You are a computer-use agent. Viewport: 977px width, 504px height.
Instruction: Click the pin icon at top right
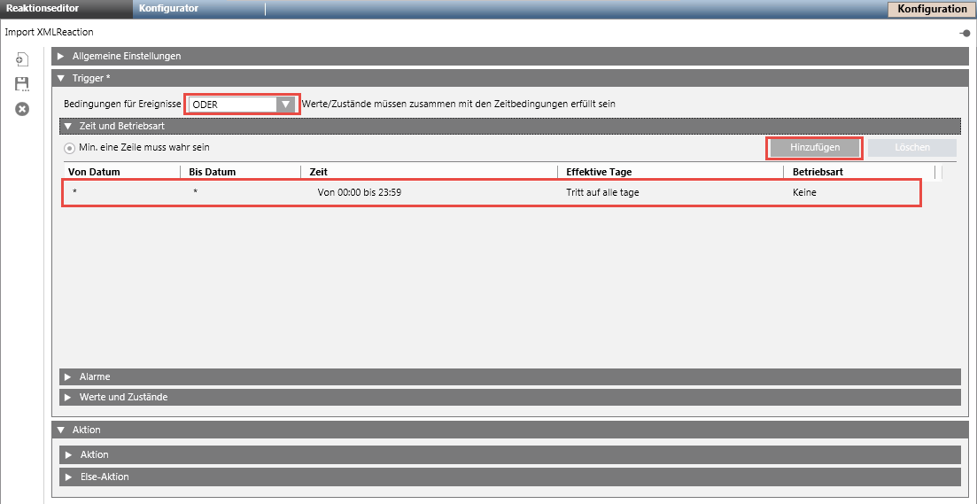(x=965, y=33)
